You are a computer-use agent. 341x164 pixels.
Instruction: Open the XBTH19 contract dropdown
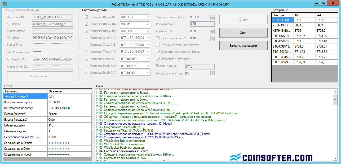coord(135,31)
